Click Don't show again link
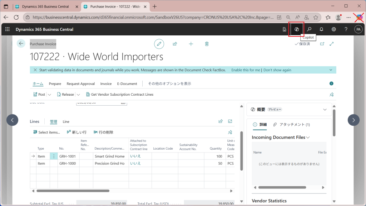Viewport: 366px width, 206px height. (x=277, y=70)
